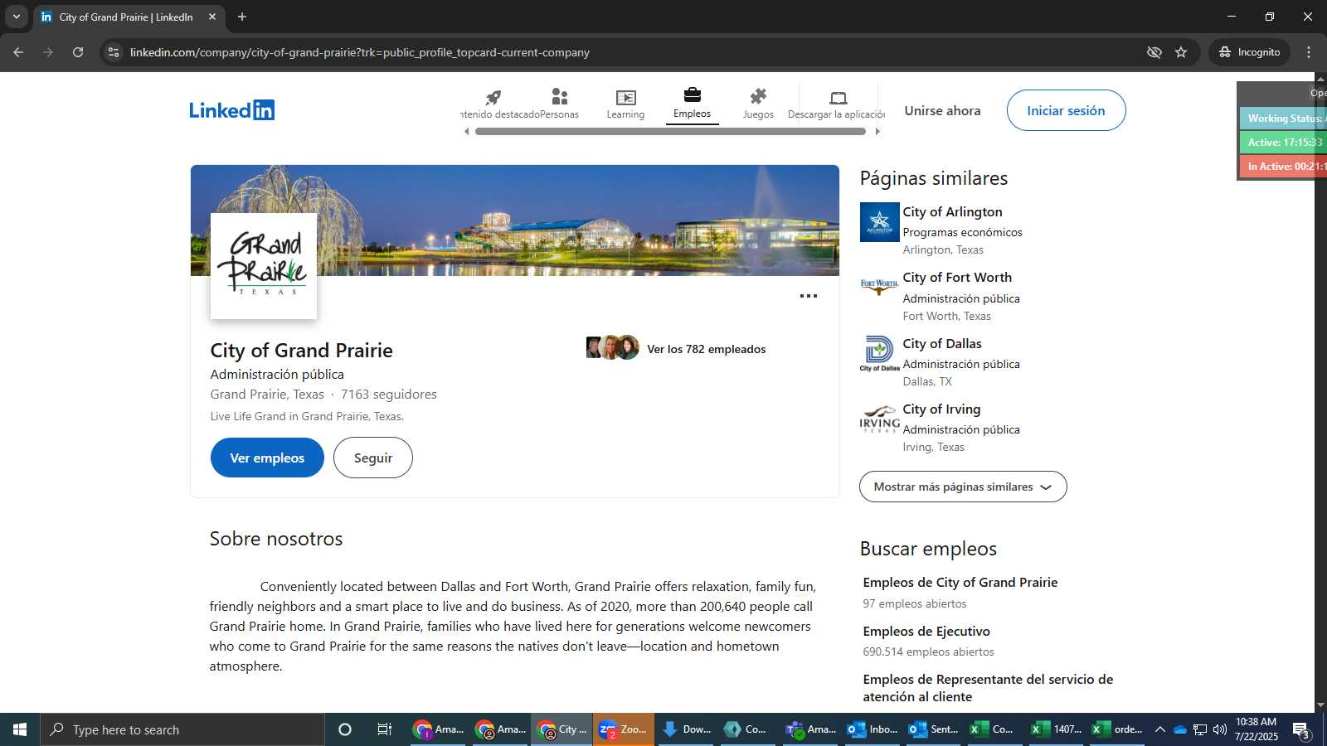Click Descargar la aplicación laptop icon
This screenshot has width=1327, height=746.
(838, 98)
